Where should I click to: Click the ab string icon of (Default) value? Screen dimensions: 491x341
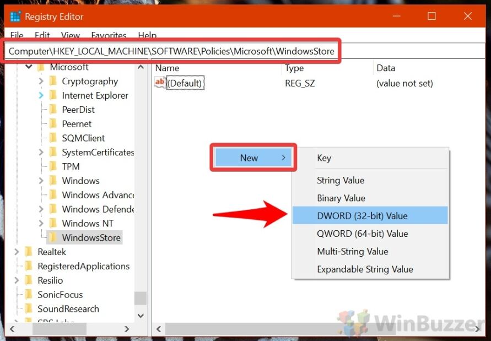coord(160,83)
